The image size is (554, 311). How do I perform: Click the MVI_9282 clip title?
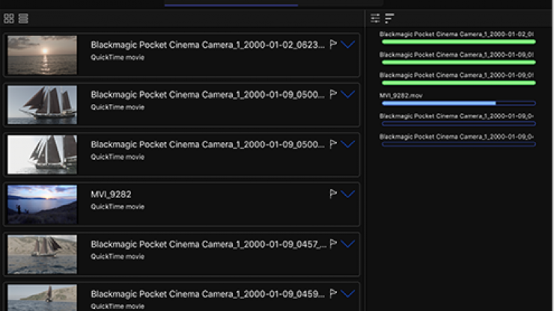tap(111, 194)
